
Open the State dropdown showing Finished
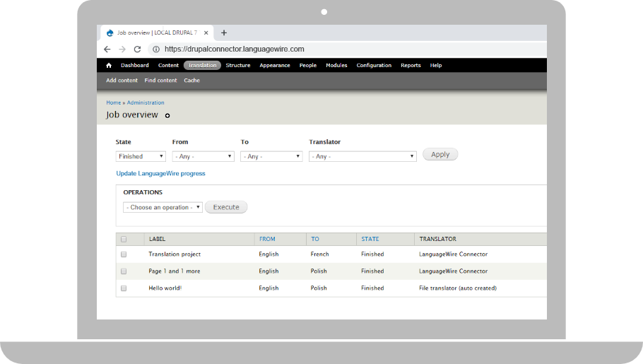tap(141, 156)
